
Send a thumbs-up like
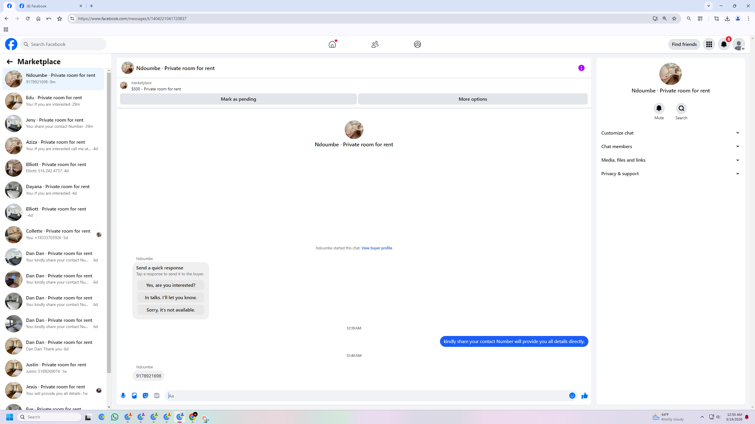point(585,395)
